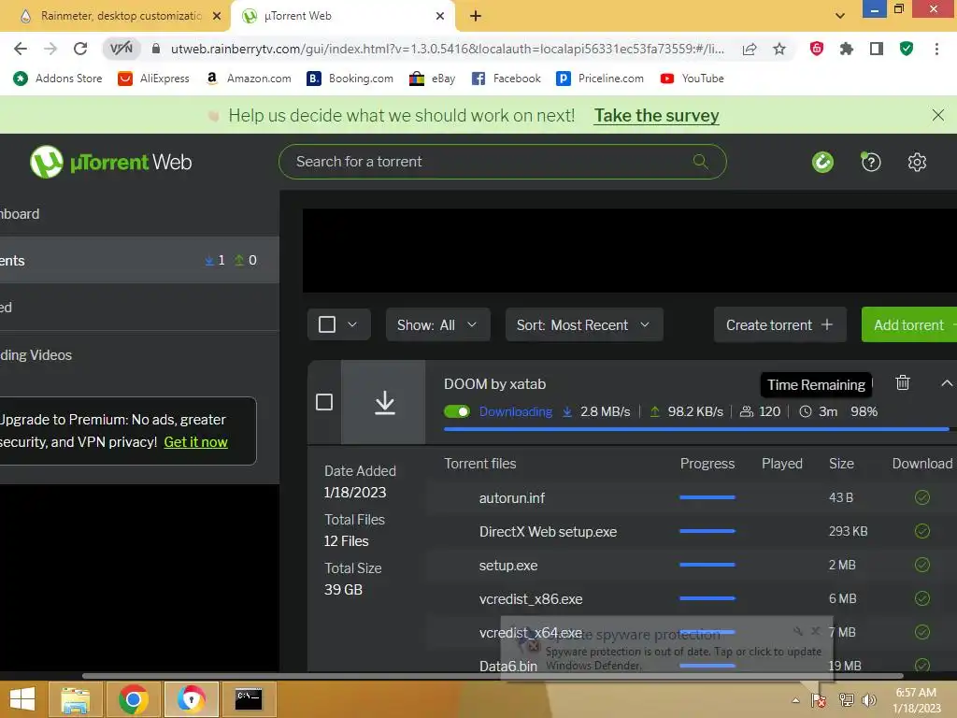Click the browser address bar URL
The height and width of the screenshot is (718, 957).
[x=448, y=49]
